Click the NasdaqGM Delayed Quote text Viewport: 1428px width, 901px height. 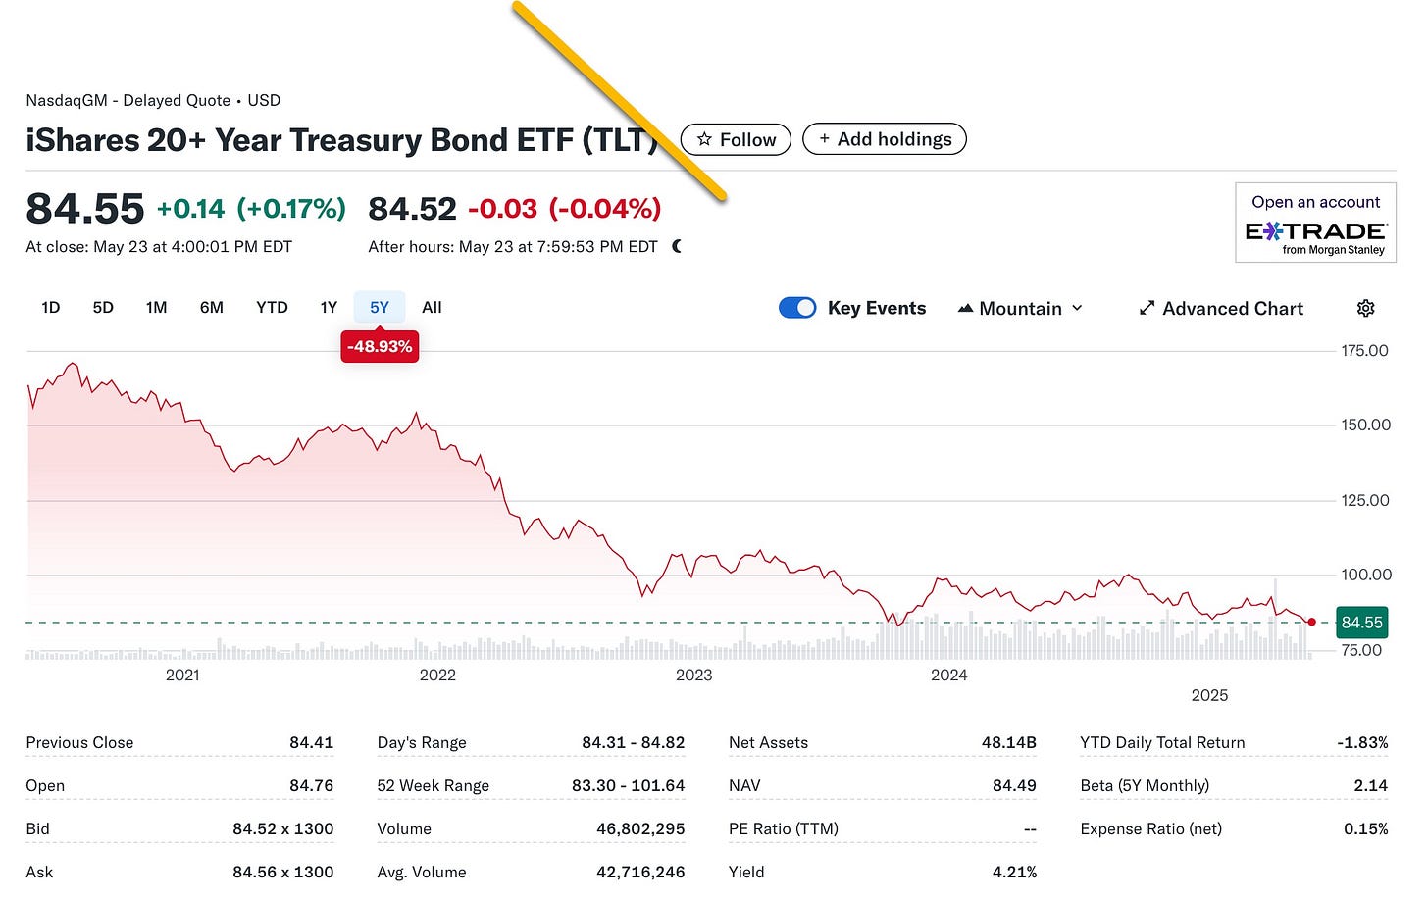pyautogui.click(x=153, y=100)
